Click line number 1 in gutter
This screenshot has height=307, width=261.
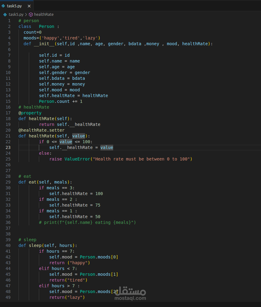(9, 21)
